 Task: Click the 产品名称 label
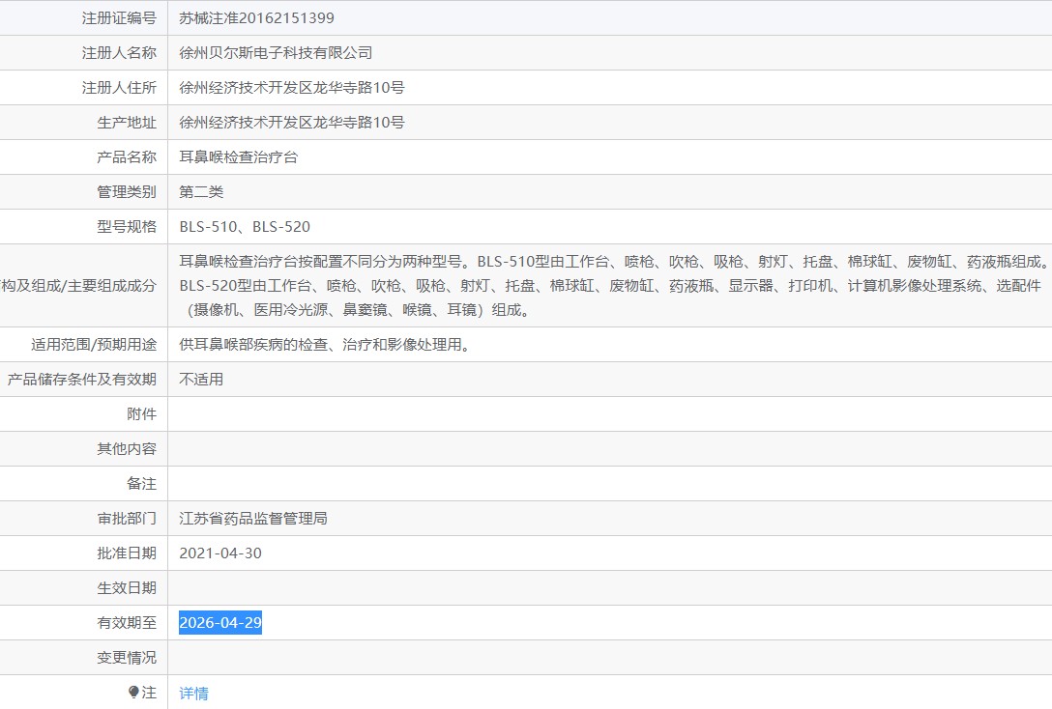(126, 157)
